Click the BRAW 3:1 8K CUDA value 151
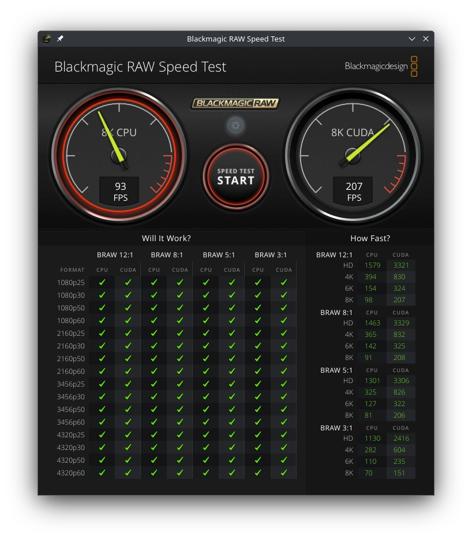This screenshot has height=540, width=472. 399,473
